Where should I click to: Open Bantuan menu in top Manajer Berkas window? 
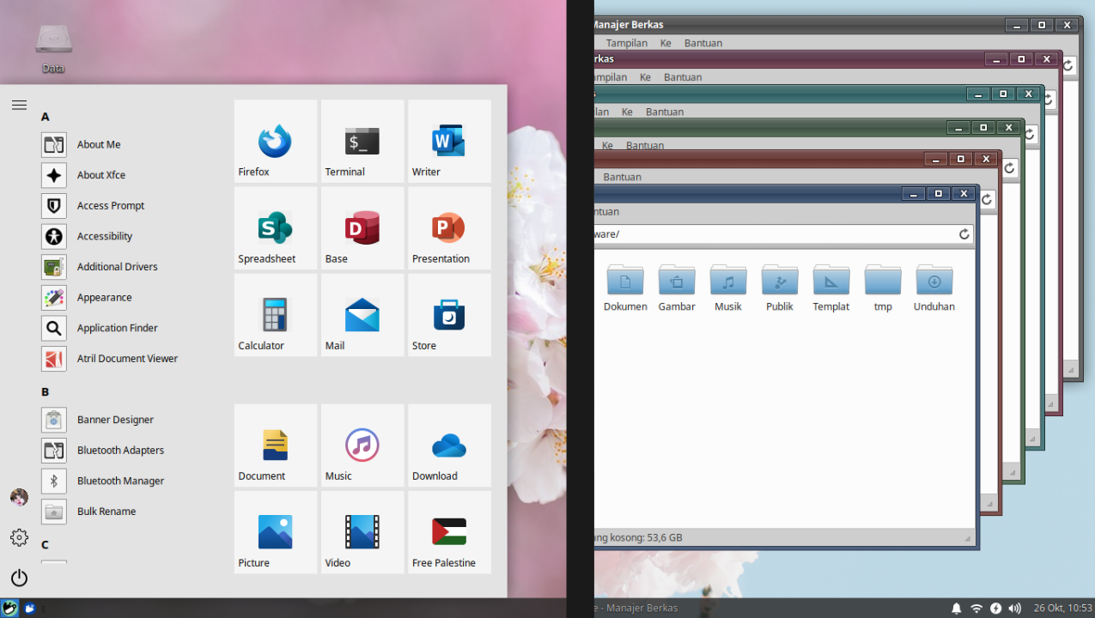pyautogui.click(x=703, y=43)
